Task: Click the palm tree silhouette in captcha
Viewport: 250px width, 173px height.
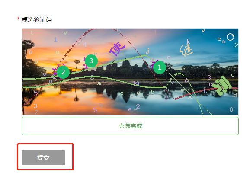Action: (x=77, y=64)
